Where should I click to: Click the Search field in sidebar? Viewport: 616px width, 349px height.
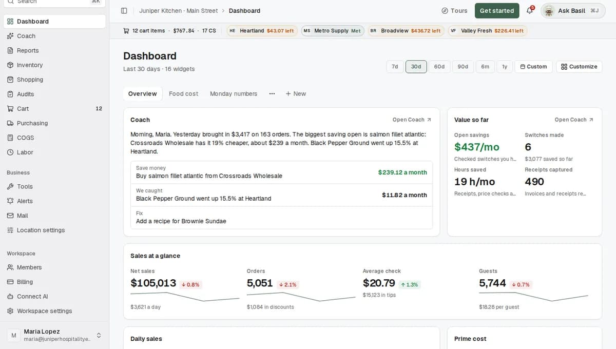point(54,2)
